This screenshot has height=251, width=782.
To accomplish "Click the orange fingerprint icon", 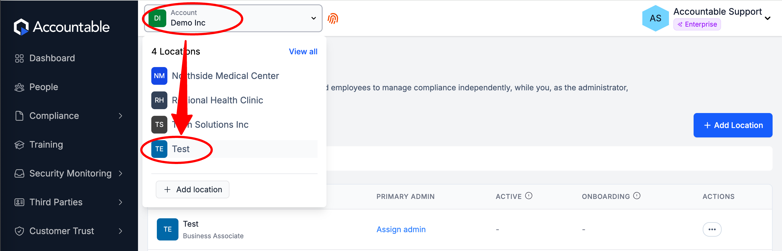I will coord(333,19).
